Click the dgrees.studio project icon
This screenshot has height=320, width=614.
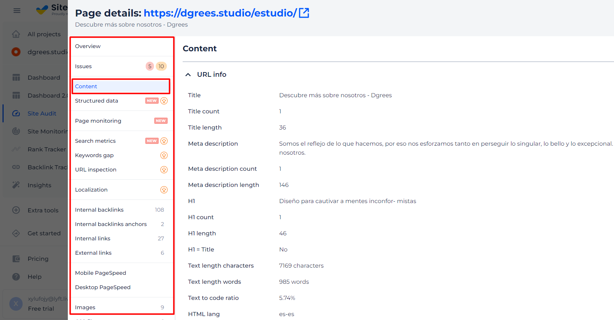coord(16,52)
